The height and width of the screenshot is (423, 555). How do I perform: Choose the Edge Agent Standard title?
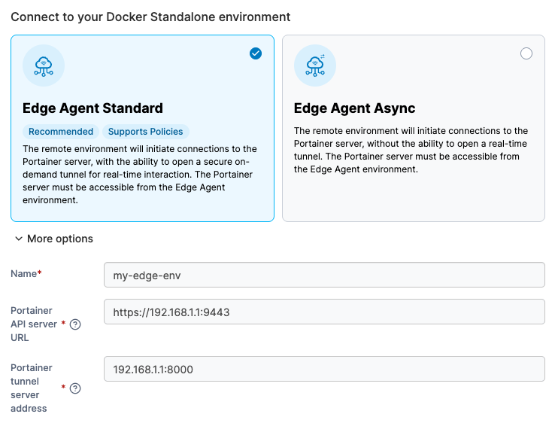pyautogui.click(x=92, y=108)
